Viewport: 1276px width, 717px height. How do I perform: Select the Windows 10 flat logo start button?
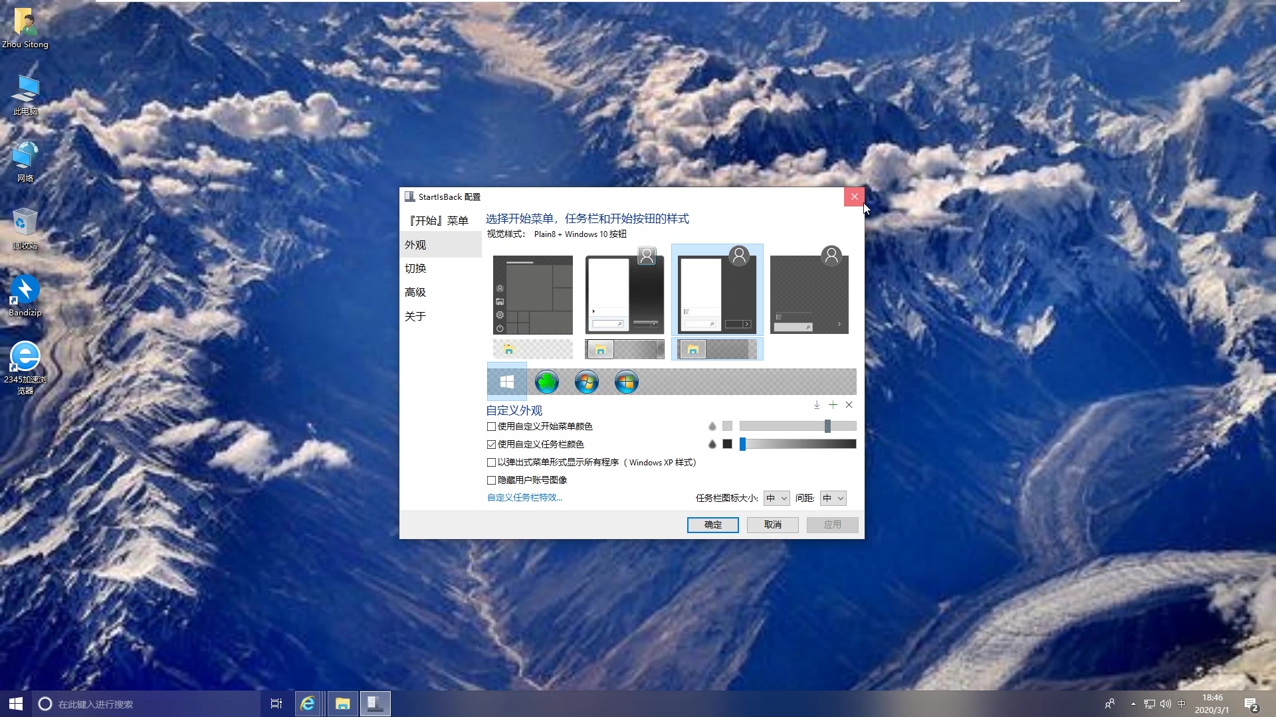(x=507, y=382)
